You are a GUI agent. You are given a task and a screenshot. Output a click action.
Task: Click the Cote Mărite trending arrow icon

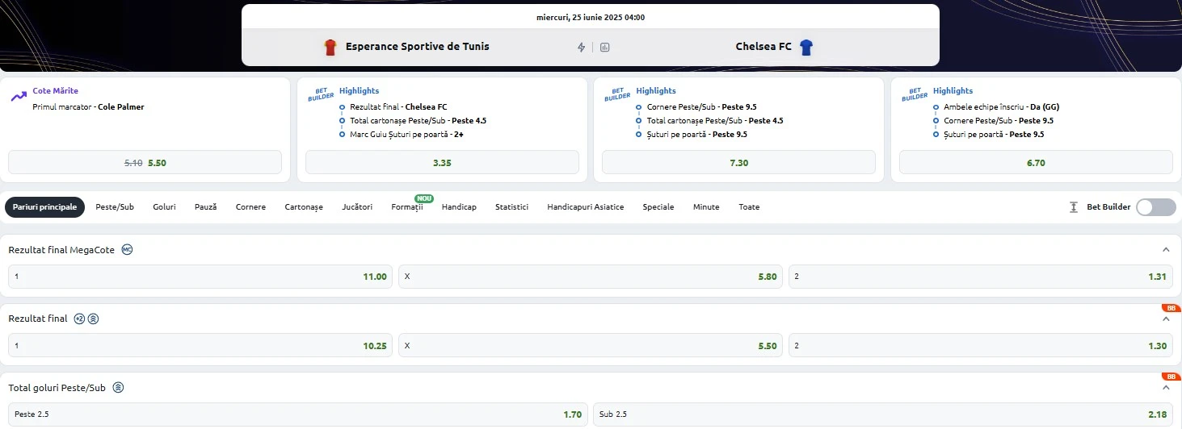pos(18,97)
